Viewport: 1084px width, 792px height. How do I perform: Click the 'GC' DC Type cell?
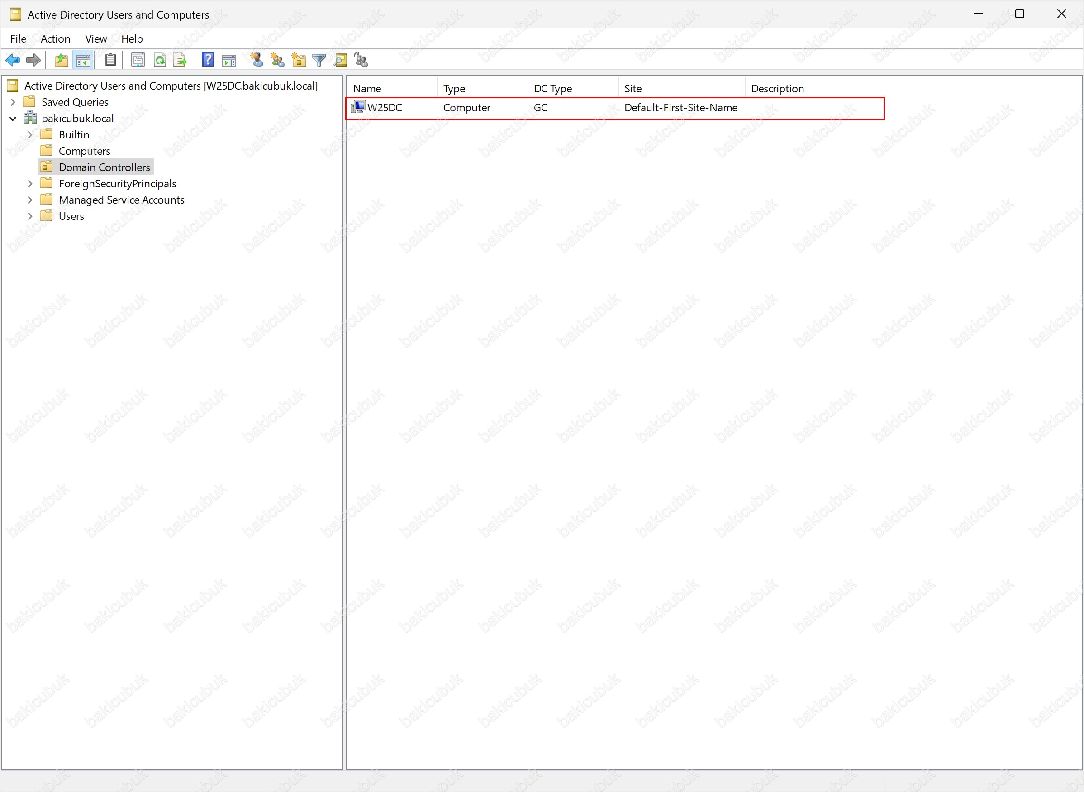(541, 108)
